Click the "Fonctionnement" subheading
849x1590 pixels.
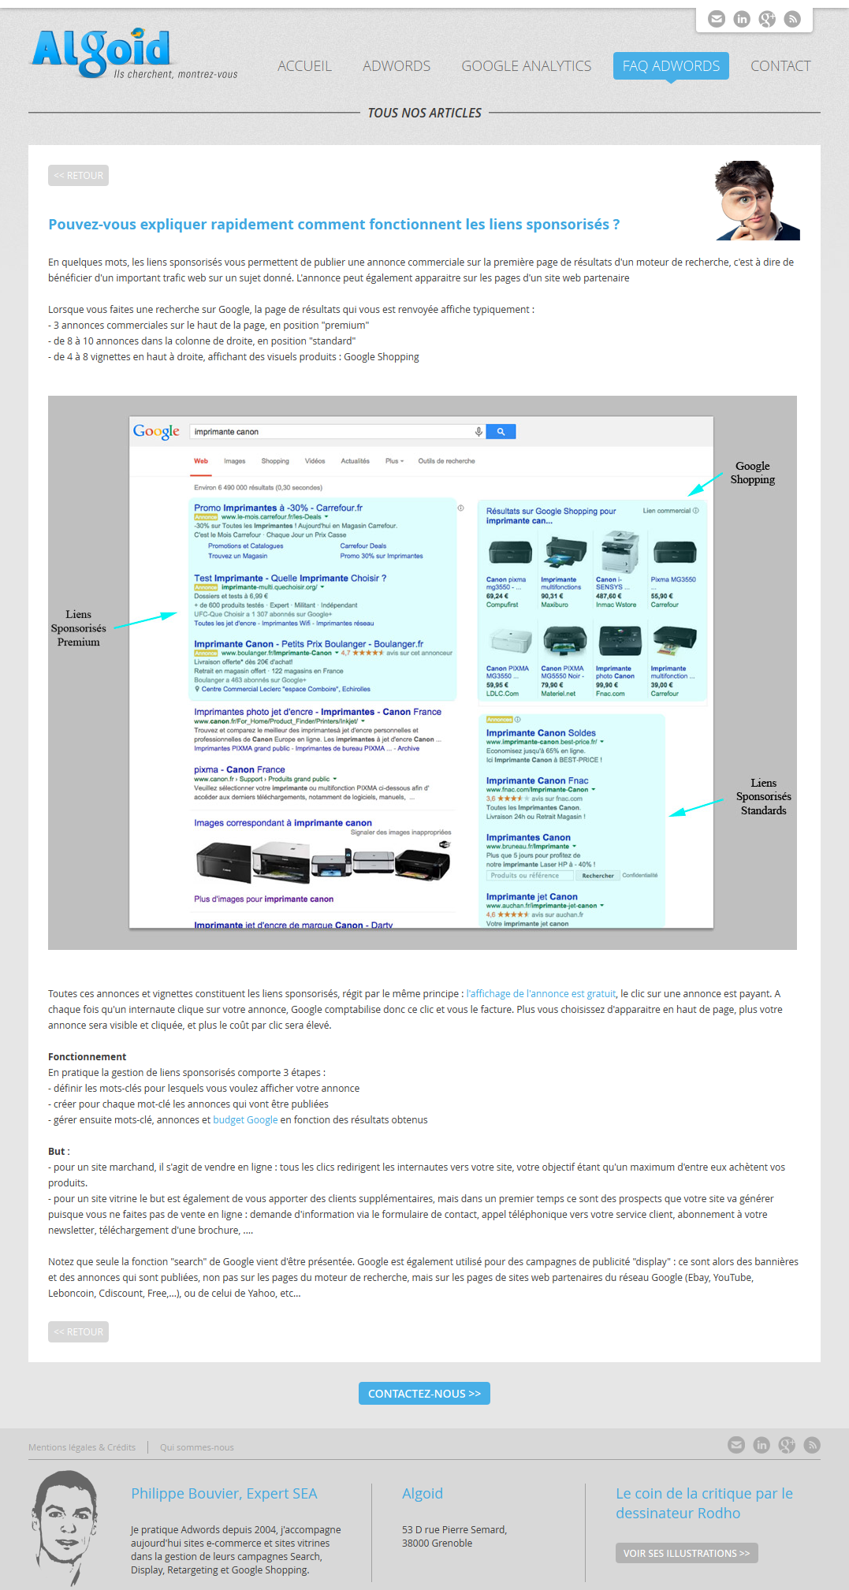click(x=87, y=1056)
